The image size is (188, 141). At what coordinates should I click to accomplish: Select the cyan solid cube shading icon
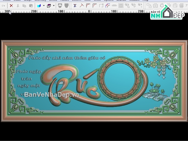point(39,6)
